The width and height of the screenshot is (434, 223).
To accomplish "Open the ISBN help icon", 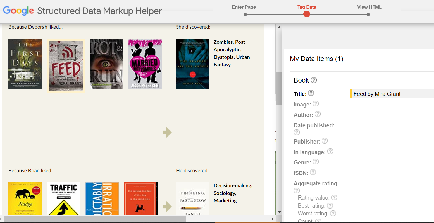I will [x=313, y=172].
